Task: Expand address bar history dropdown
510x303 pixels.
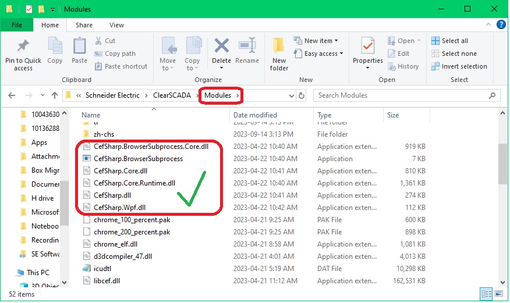Action: [292, 95]
